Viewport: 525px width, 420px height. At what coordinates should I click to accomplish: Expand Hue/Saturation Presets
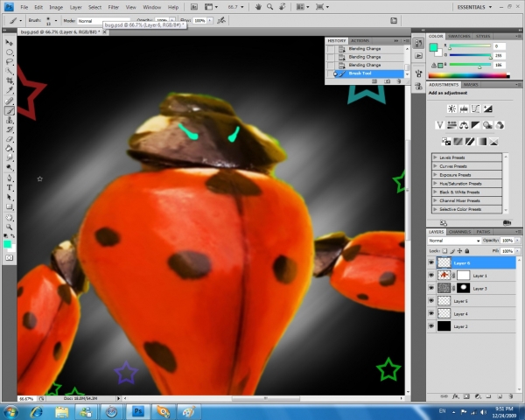coord(435,183)
